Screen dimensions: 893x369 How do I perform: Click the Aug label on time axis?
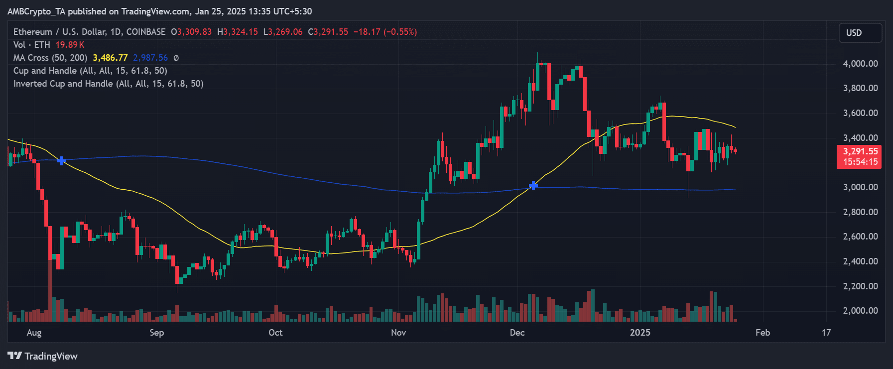[34, 333]
